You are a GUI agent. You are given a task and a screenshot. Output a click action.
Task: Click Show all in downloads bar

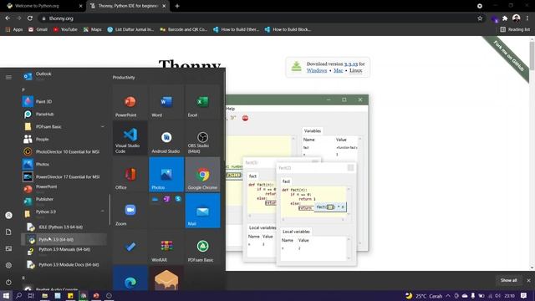coord(508,281)
